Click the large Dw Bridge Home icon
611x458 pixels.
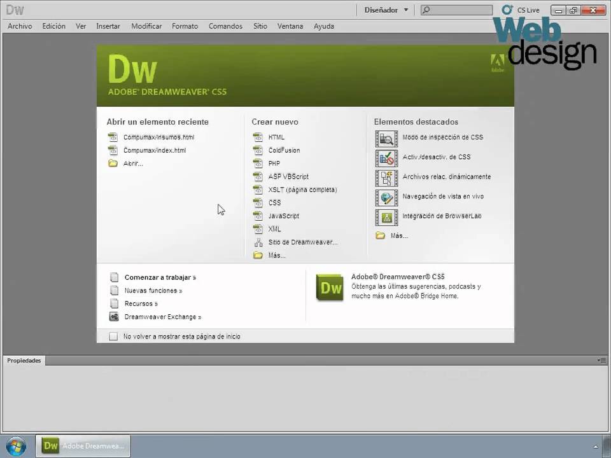330,288
